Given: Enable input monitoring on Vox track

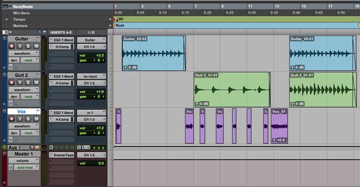Looking at the screenshot, I should click(x=20, y=119).
